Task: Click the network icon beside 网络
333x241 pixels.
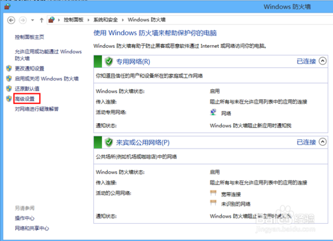Action: 213,113
